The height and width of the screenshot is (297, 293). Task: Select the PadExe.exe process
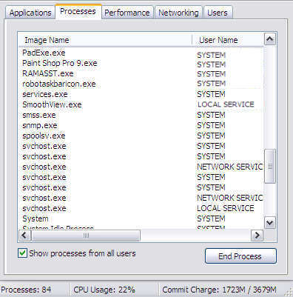[44, 53]
